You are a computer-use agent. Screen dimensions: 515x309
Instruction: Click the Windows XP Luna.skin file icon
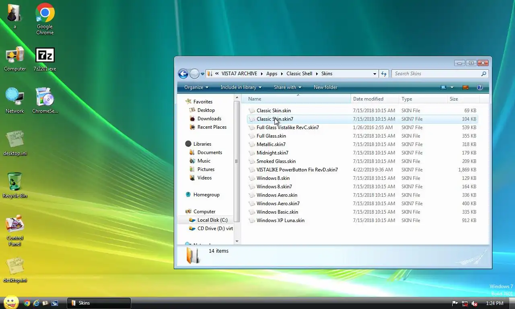pyautogui.click(x=252, y=220)
